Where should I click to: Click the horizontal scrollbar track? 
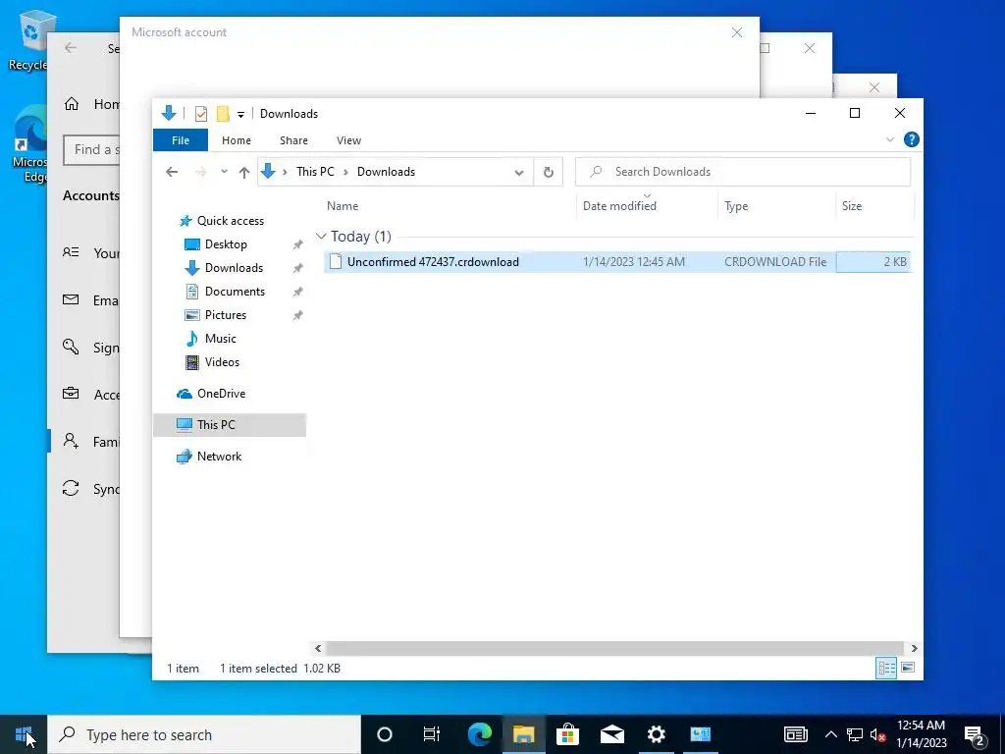tap(615, 648)
